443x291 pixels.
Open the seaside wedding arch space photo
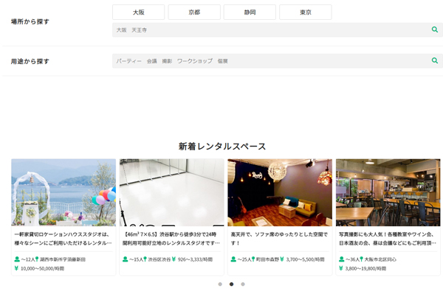pos(63,192)
